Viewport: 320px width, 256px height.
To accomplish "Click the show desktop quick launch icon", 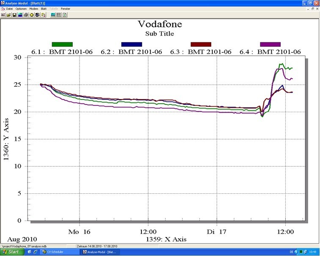I will pyautogui.click(x=29, y=252).
